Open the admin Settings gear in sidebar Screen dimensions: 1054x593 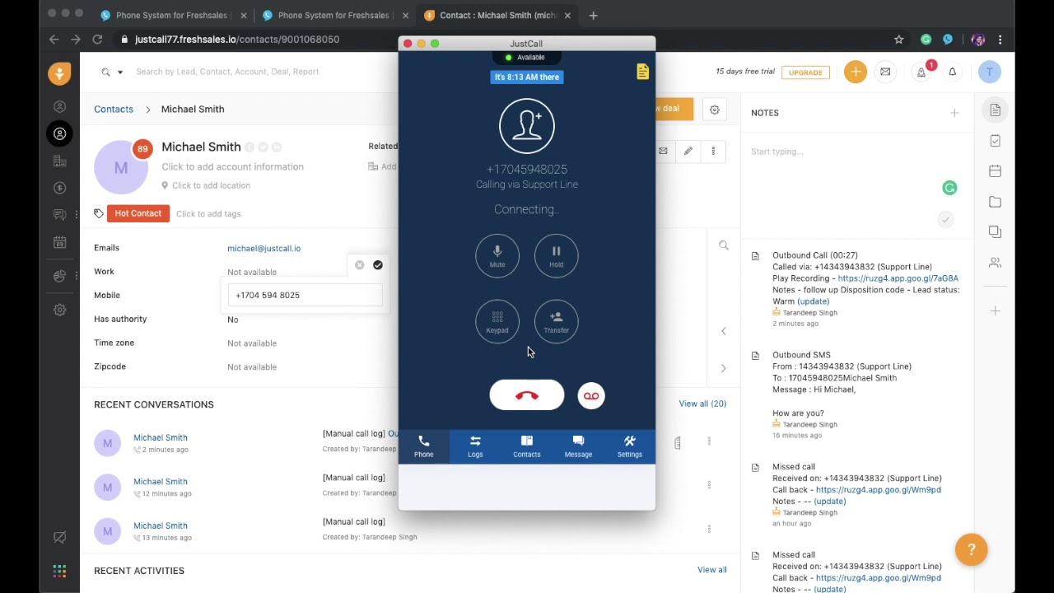tap(59, 310)
